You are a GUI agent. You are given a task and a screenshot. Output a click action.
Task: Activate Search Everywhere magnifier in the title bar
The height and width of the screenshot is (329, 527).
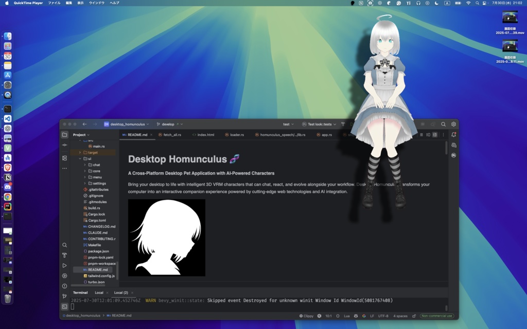444,124
